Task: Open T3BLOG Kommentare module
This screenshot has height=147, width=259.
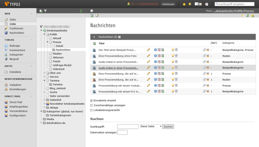Action: point(17,50)
